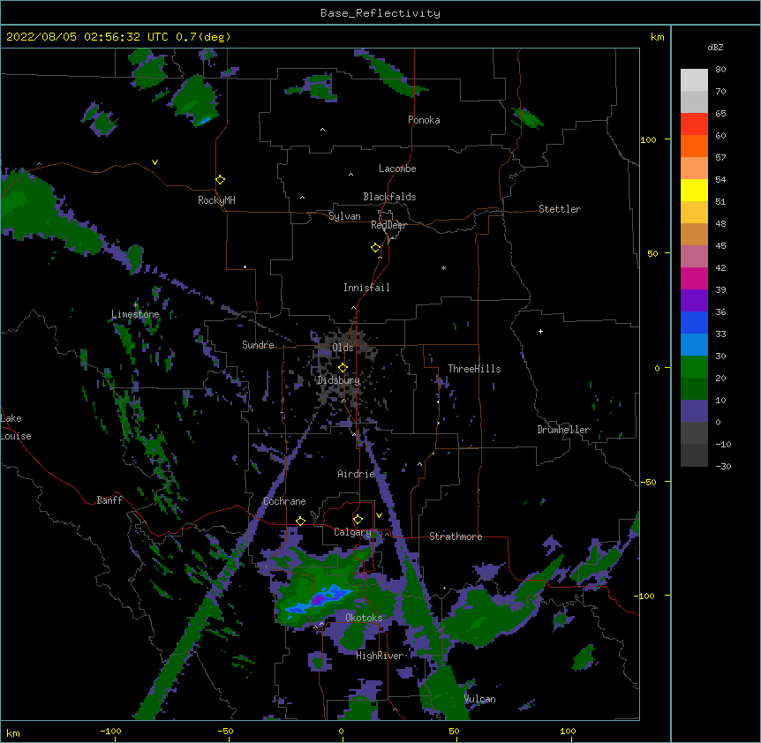Click the km label at bottom left
Screen dimensions: 761x743
(13, 732)
